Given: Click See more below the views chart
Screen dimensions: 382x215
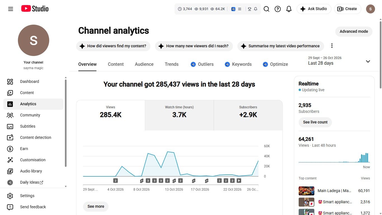Looking at the screenshot, I should point(96,206).
